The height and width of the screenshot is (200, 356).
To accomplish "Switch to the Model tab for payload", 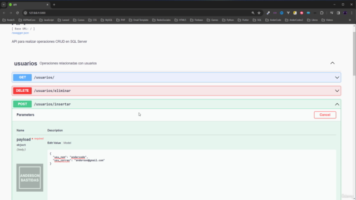I will coord(67,143).
